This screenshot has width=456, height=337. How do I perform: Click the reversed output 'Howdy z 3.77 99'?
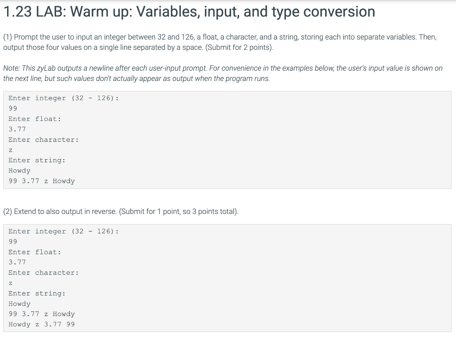tap(41, 324)
